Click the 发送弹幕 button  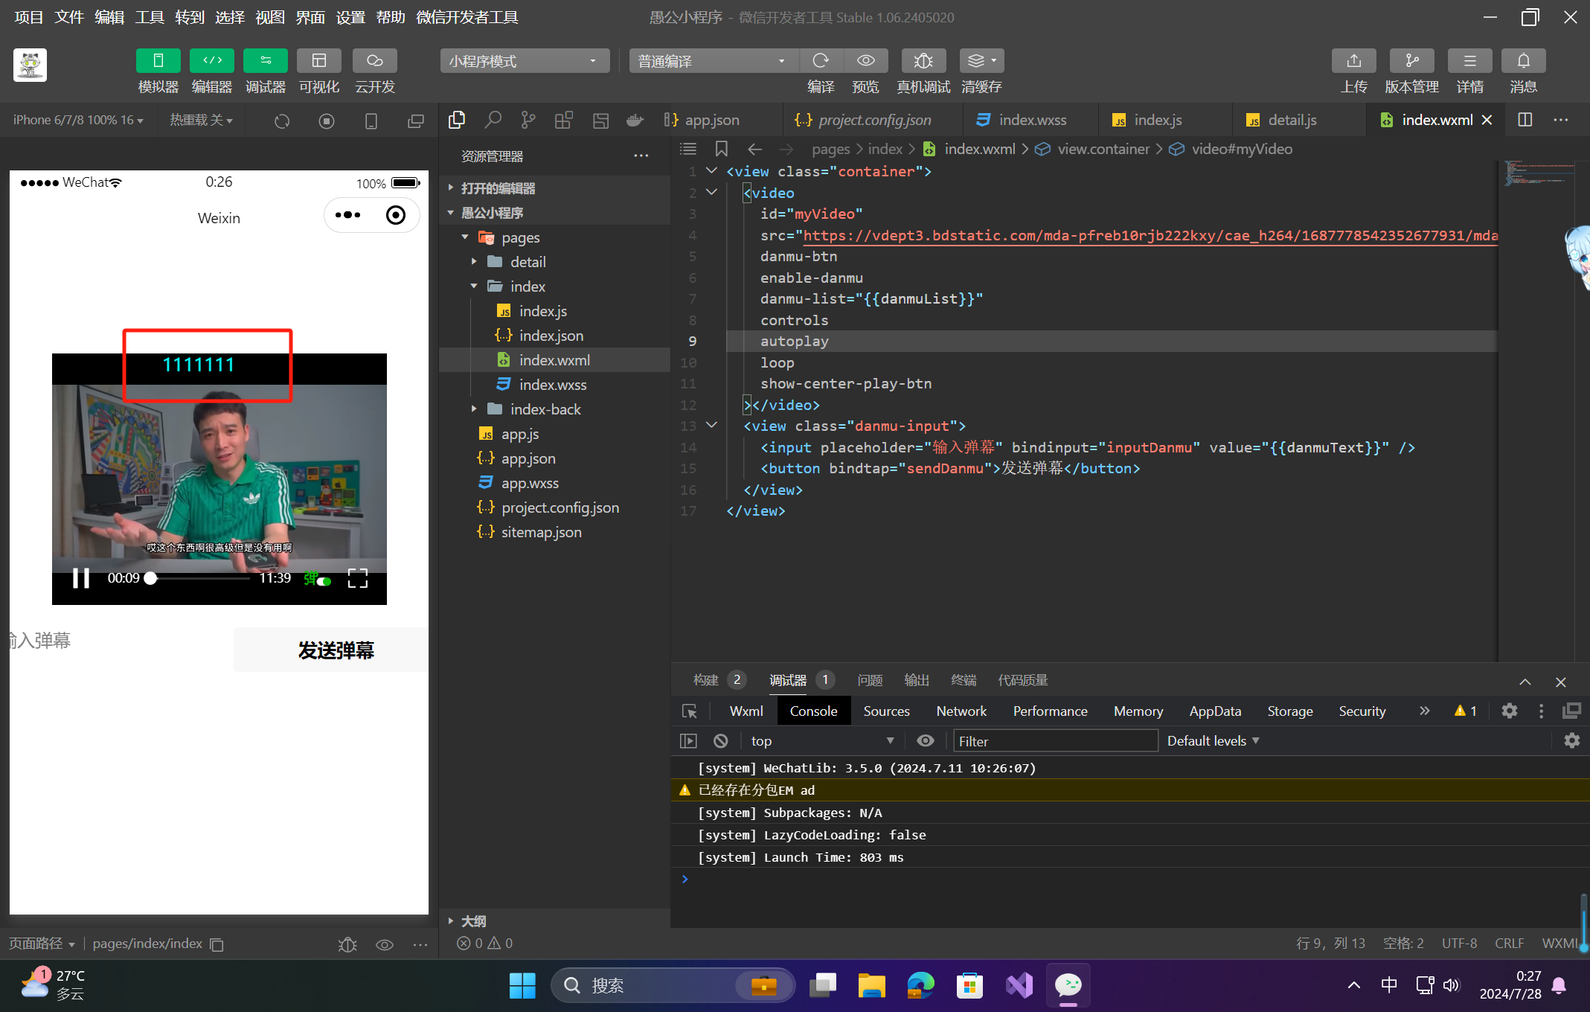point(336,650)
